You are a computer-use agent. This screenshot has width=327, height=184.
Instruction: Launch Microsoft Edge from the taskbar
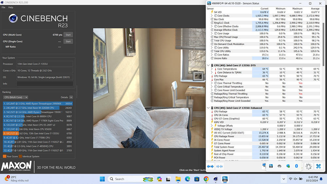187,179
